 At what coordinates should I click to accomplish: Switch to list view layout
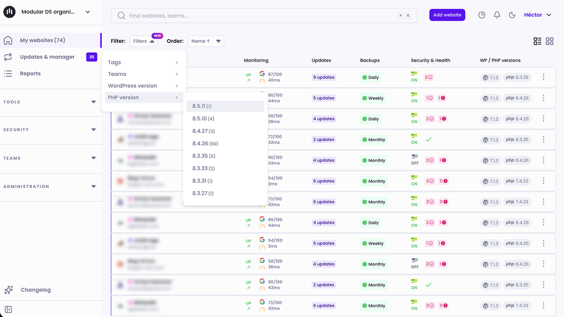pyautogui.click(x=538, y=41)
